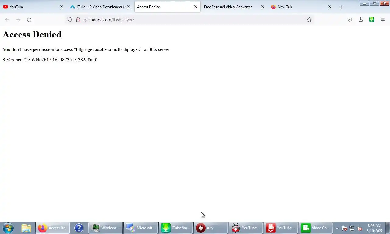Open the YouTube app with TV icon
390x234 pixels.
point(246,228)
